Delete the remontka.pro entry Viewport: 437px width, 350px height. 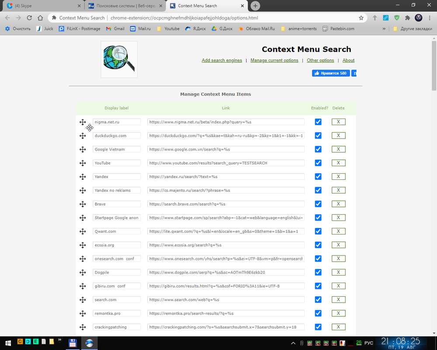[338, 313]
